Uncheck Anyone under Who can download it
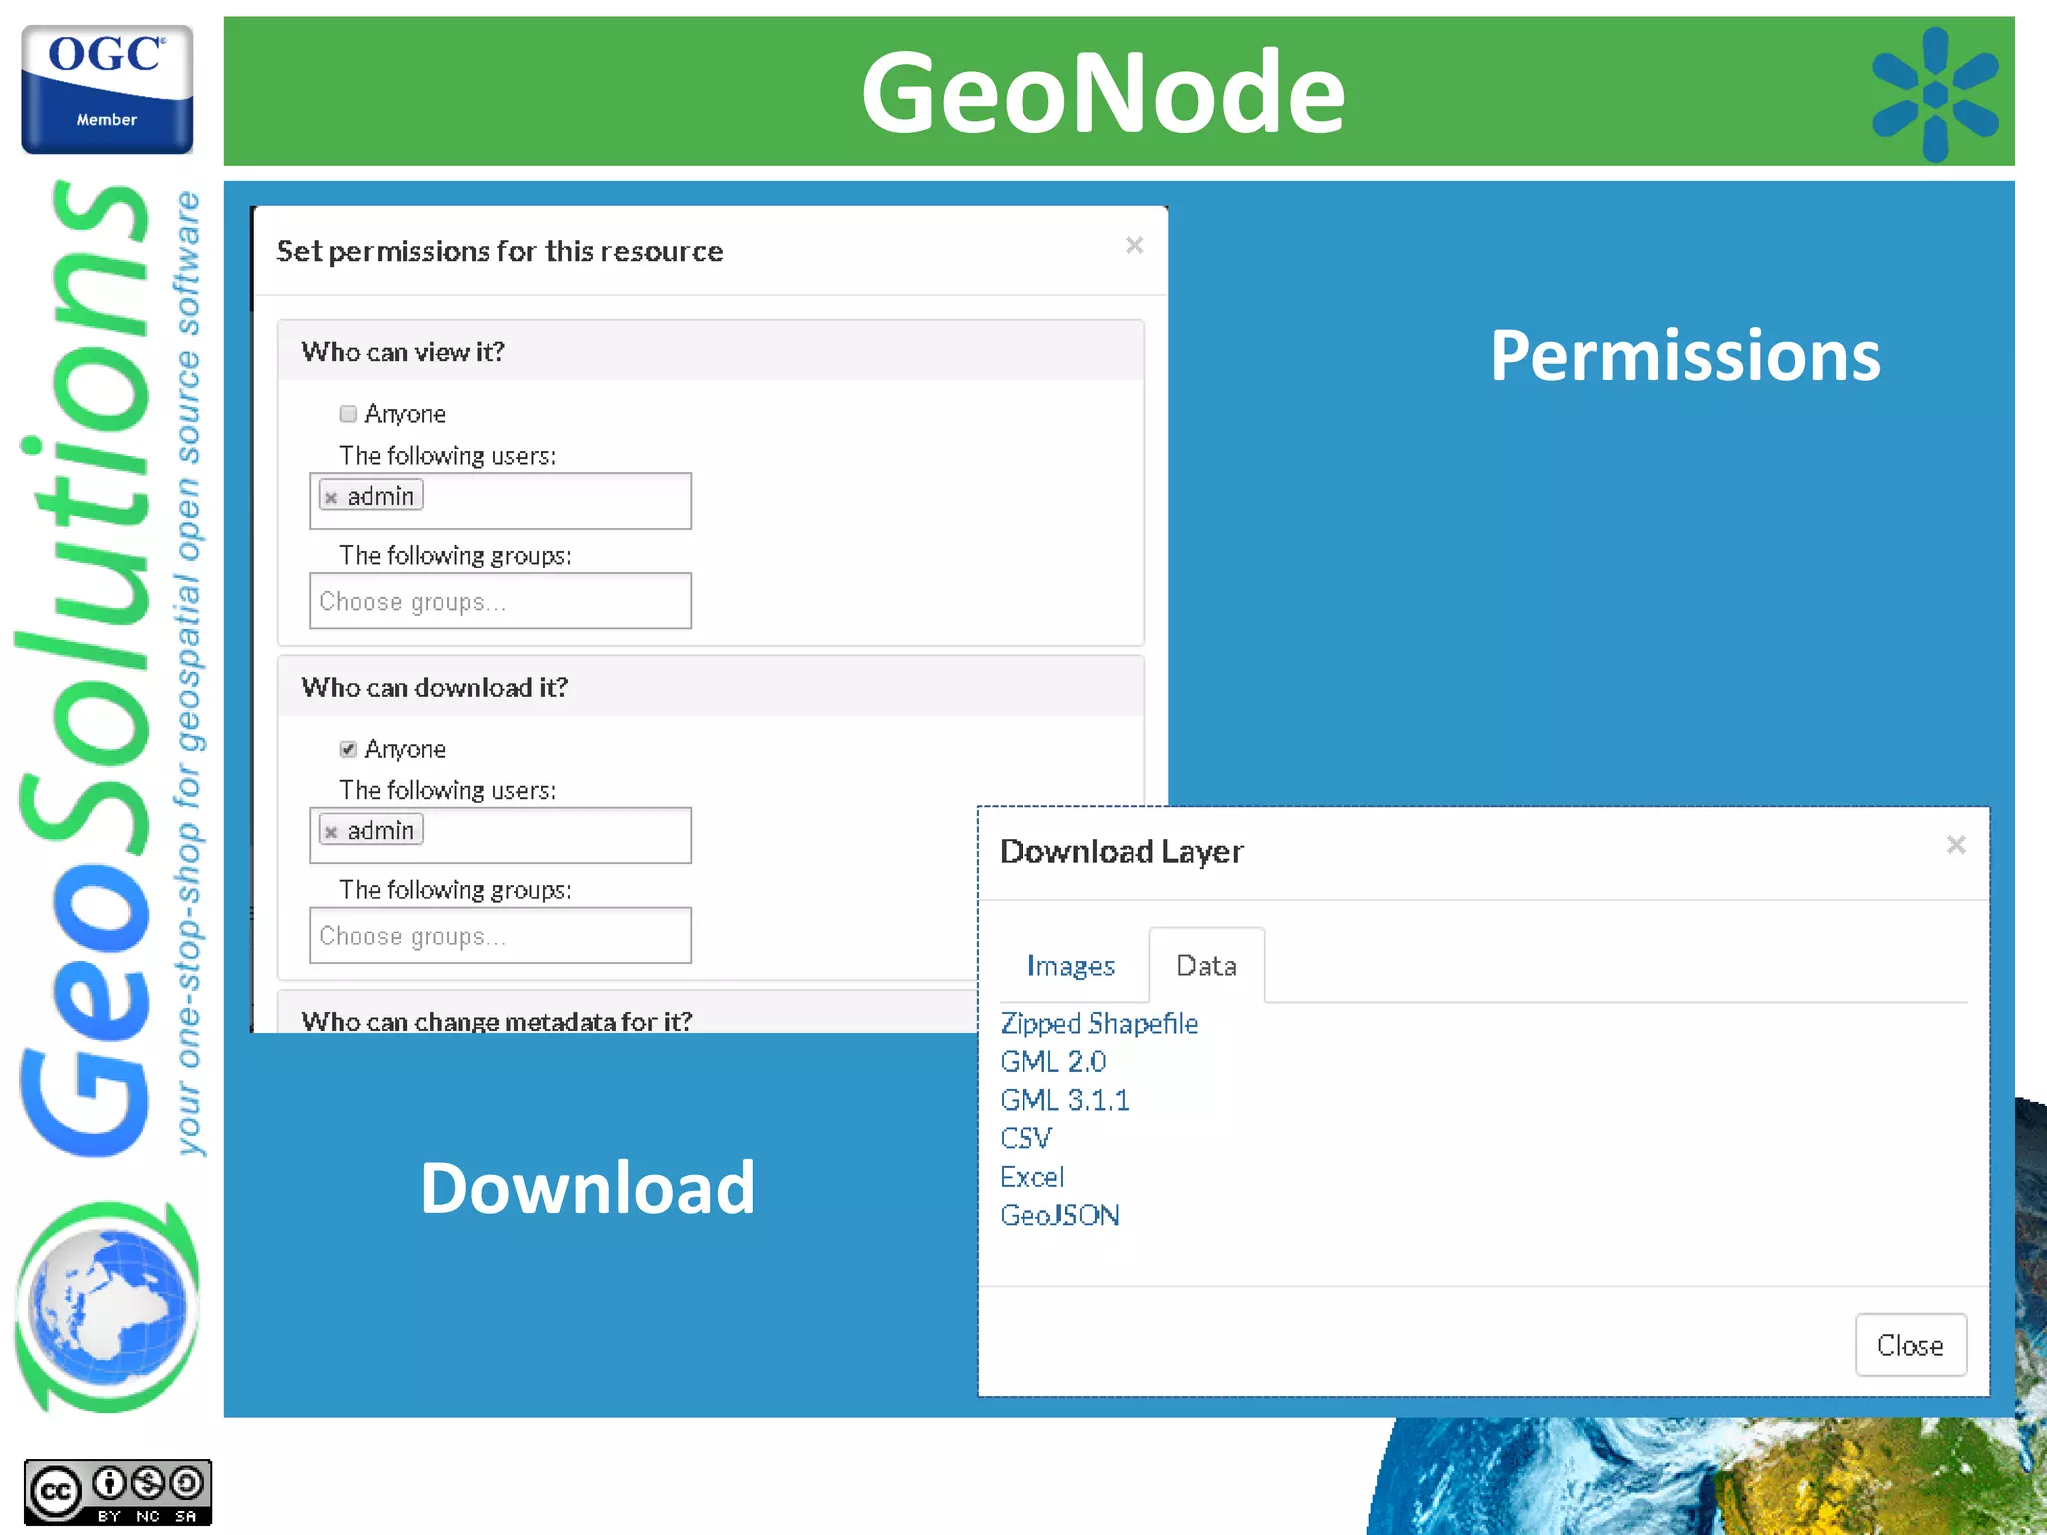Image resolution: width=2047 pixels, height=1535 pixels. [348, 749]
